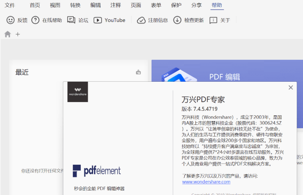This screenshot has height=195, width=303.
Task: Switch to the 视图 tab
Action: tap(55, 5)
